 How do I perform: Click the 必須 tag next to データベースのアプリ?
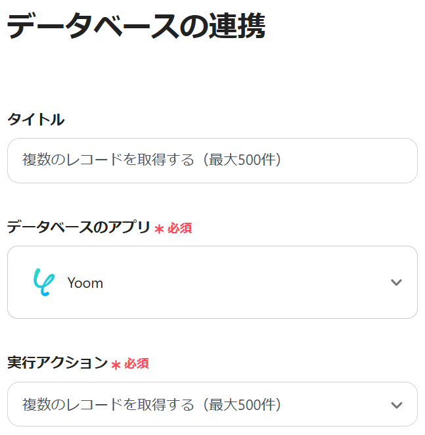click(x=179, y=229)
